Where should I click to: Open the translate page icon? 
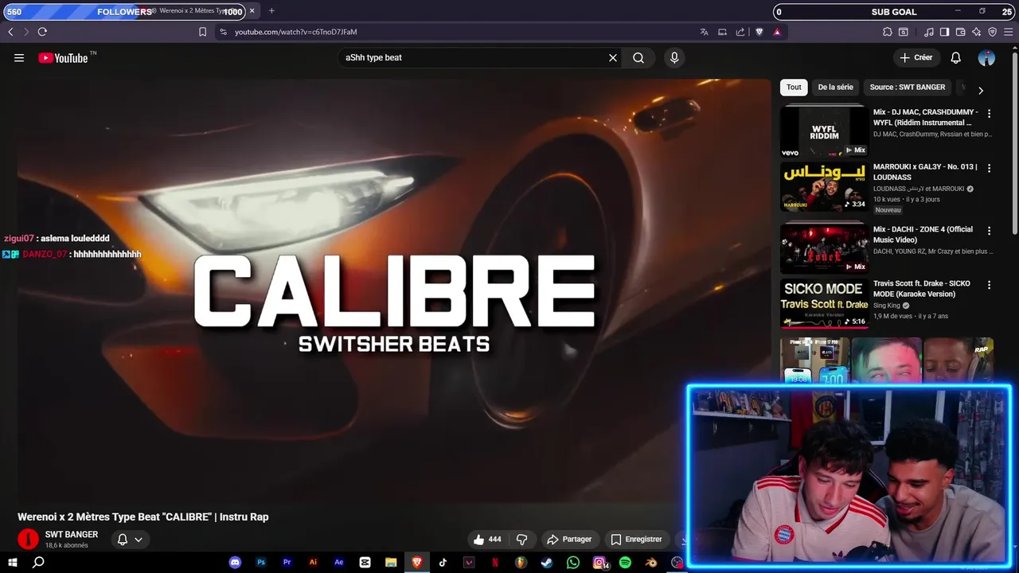[704, 32]
